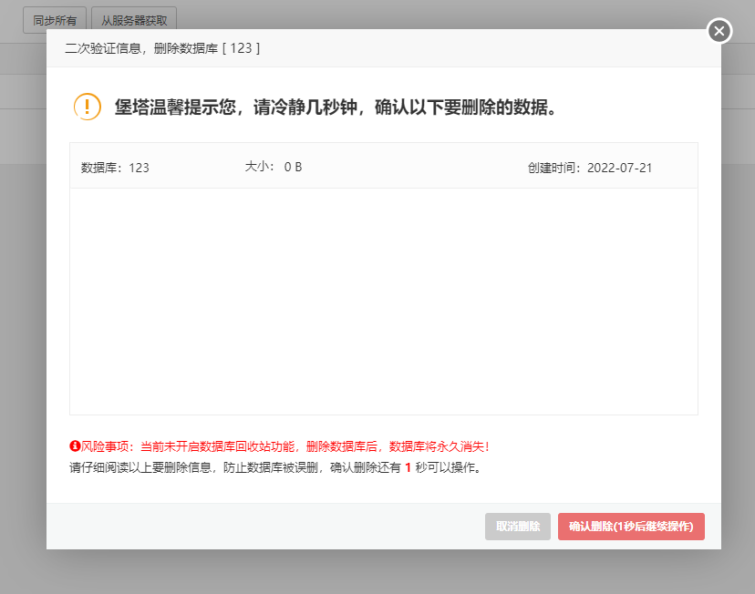
Task: Click the dimmed backdrop below the dialog
Action: click(x=377, y=572)
